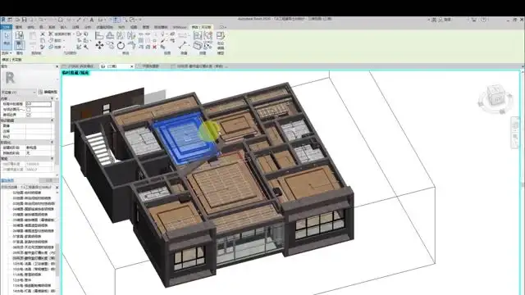Select the Copy tool
The image size is (525, 295).
pyautogui.click(x=110, y=46)
